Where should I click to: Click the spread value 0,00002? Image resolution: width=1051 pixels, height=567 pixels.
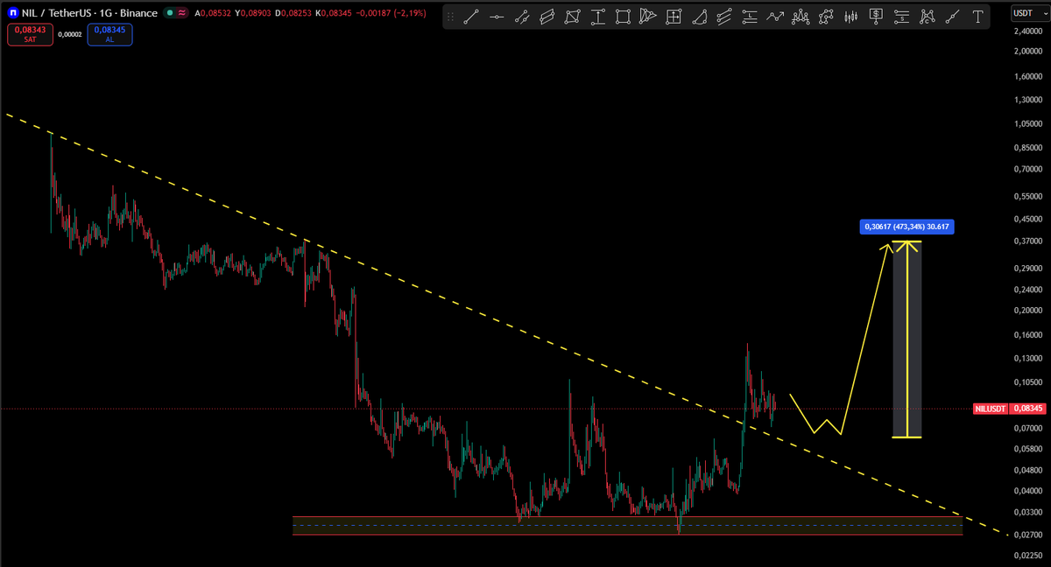point(70,34)
